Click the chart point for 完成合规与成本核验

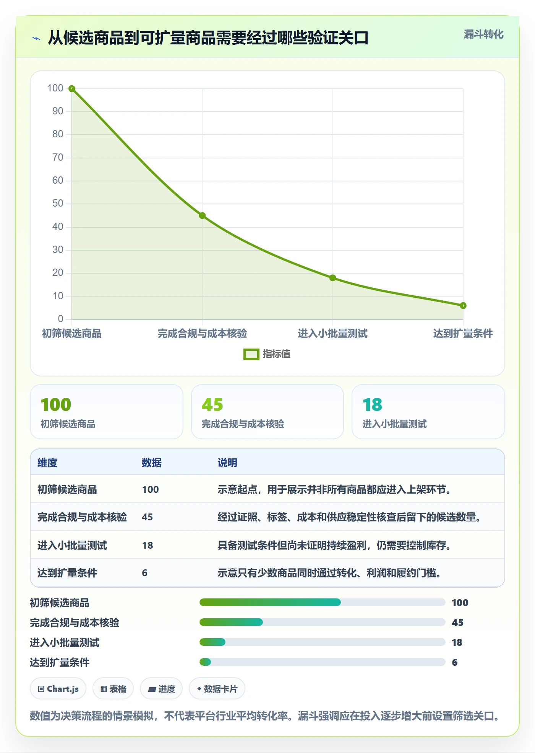[202, 216]
